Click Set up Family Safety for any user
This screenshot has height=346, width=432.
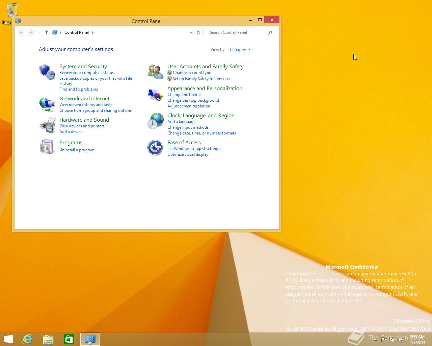click(x=201, y=79)
